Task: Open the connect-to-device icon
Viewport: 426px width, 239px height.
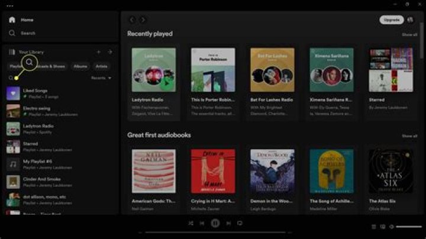Action: pyautogui.click(x=383, y=227)
